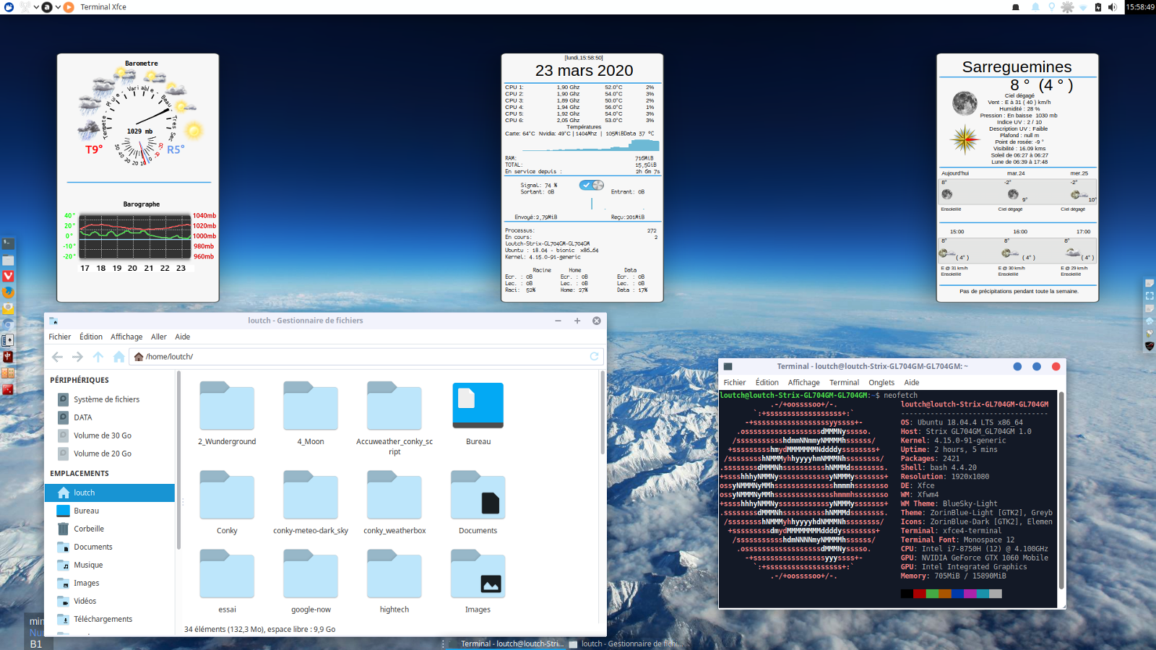Launch Firefox from the left dock
This screenshot has width=1156, height=650.
(8, 292)
